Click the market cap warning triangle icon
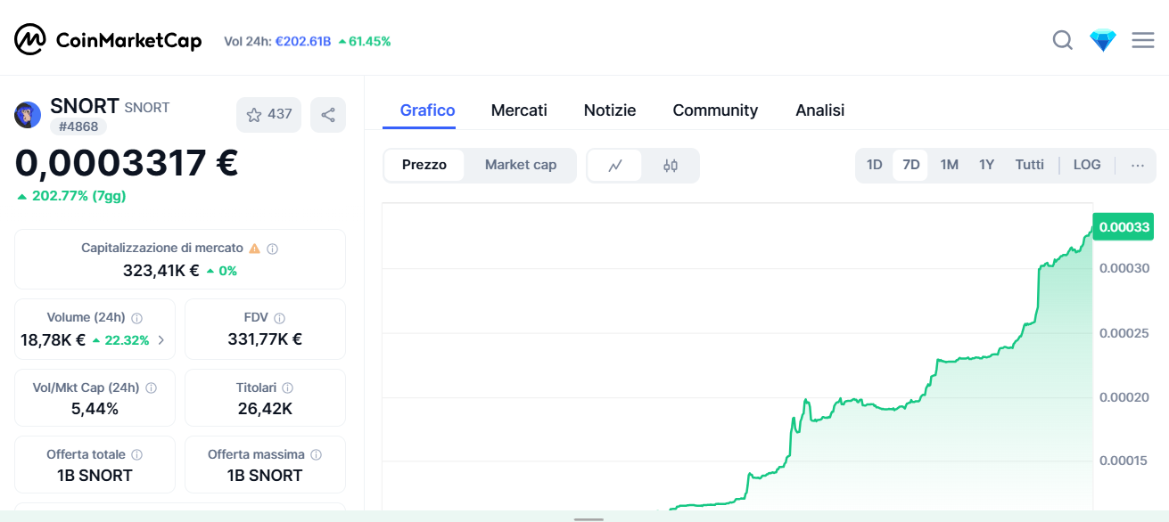1169x522 pixels. [254, 249]
